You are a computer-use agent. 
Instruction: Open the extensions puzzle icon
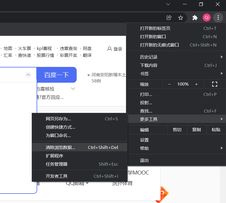click(195, 18)
